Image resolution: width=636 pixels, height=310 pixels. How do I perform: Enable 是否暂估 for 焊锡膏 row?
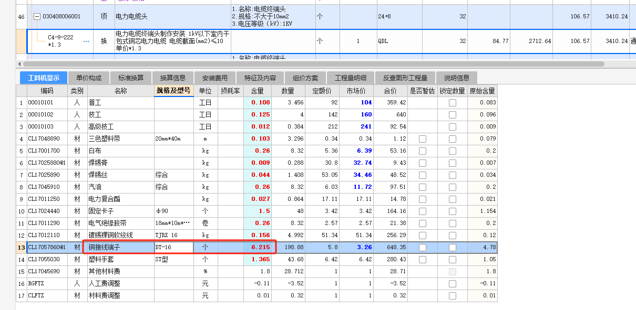click(x=423, y=163)
